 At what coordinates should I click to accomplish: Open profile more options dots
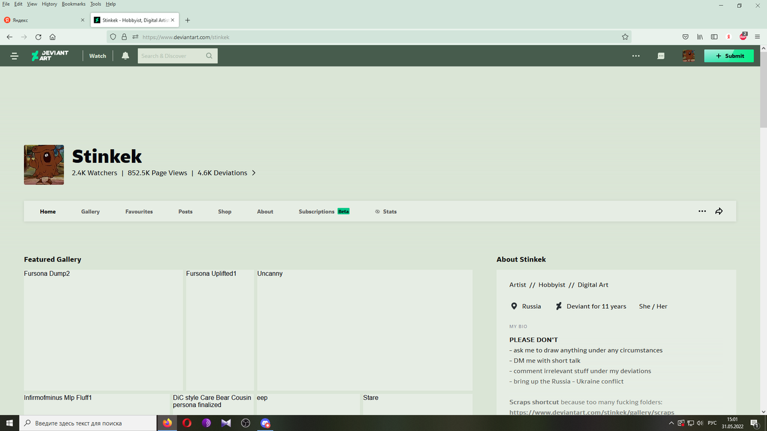click(x=702, y=211)
